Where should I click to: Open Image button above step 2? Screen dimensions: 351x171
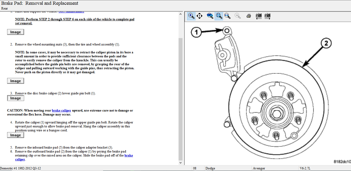click(15, 32)
